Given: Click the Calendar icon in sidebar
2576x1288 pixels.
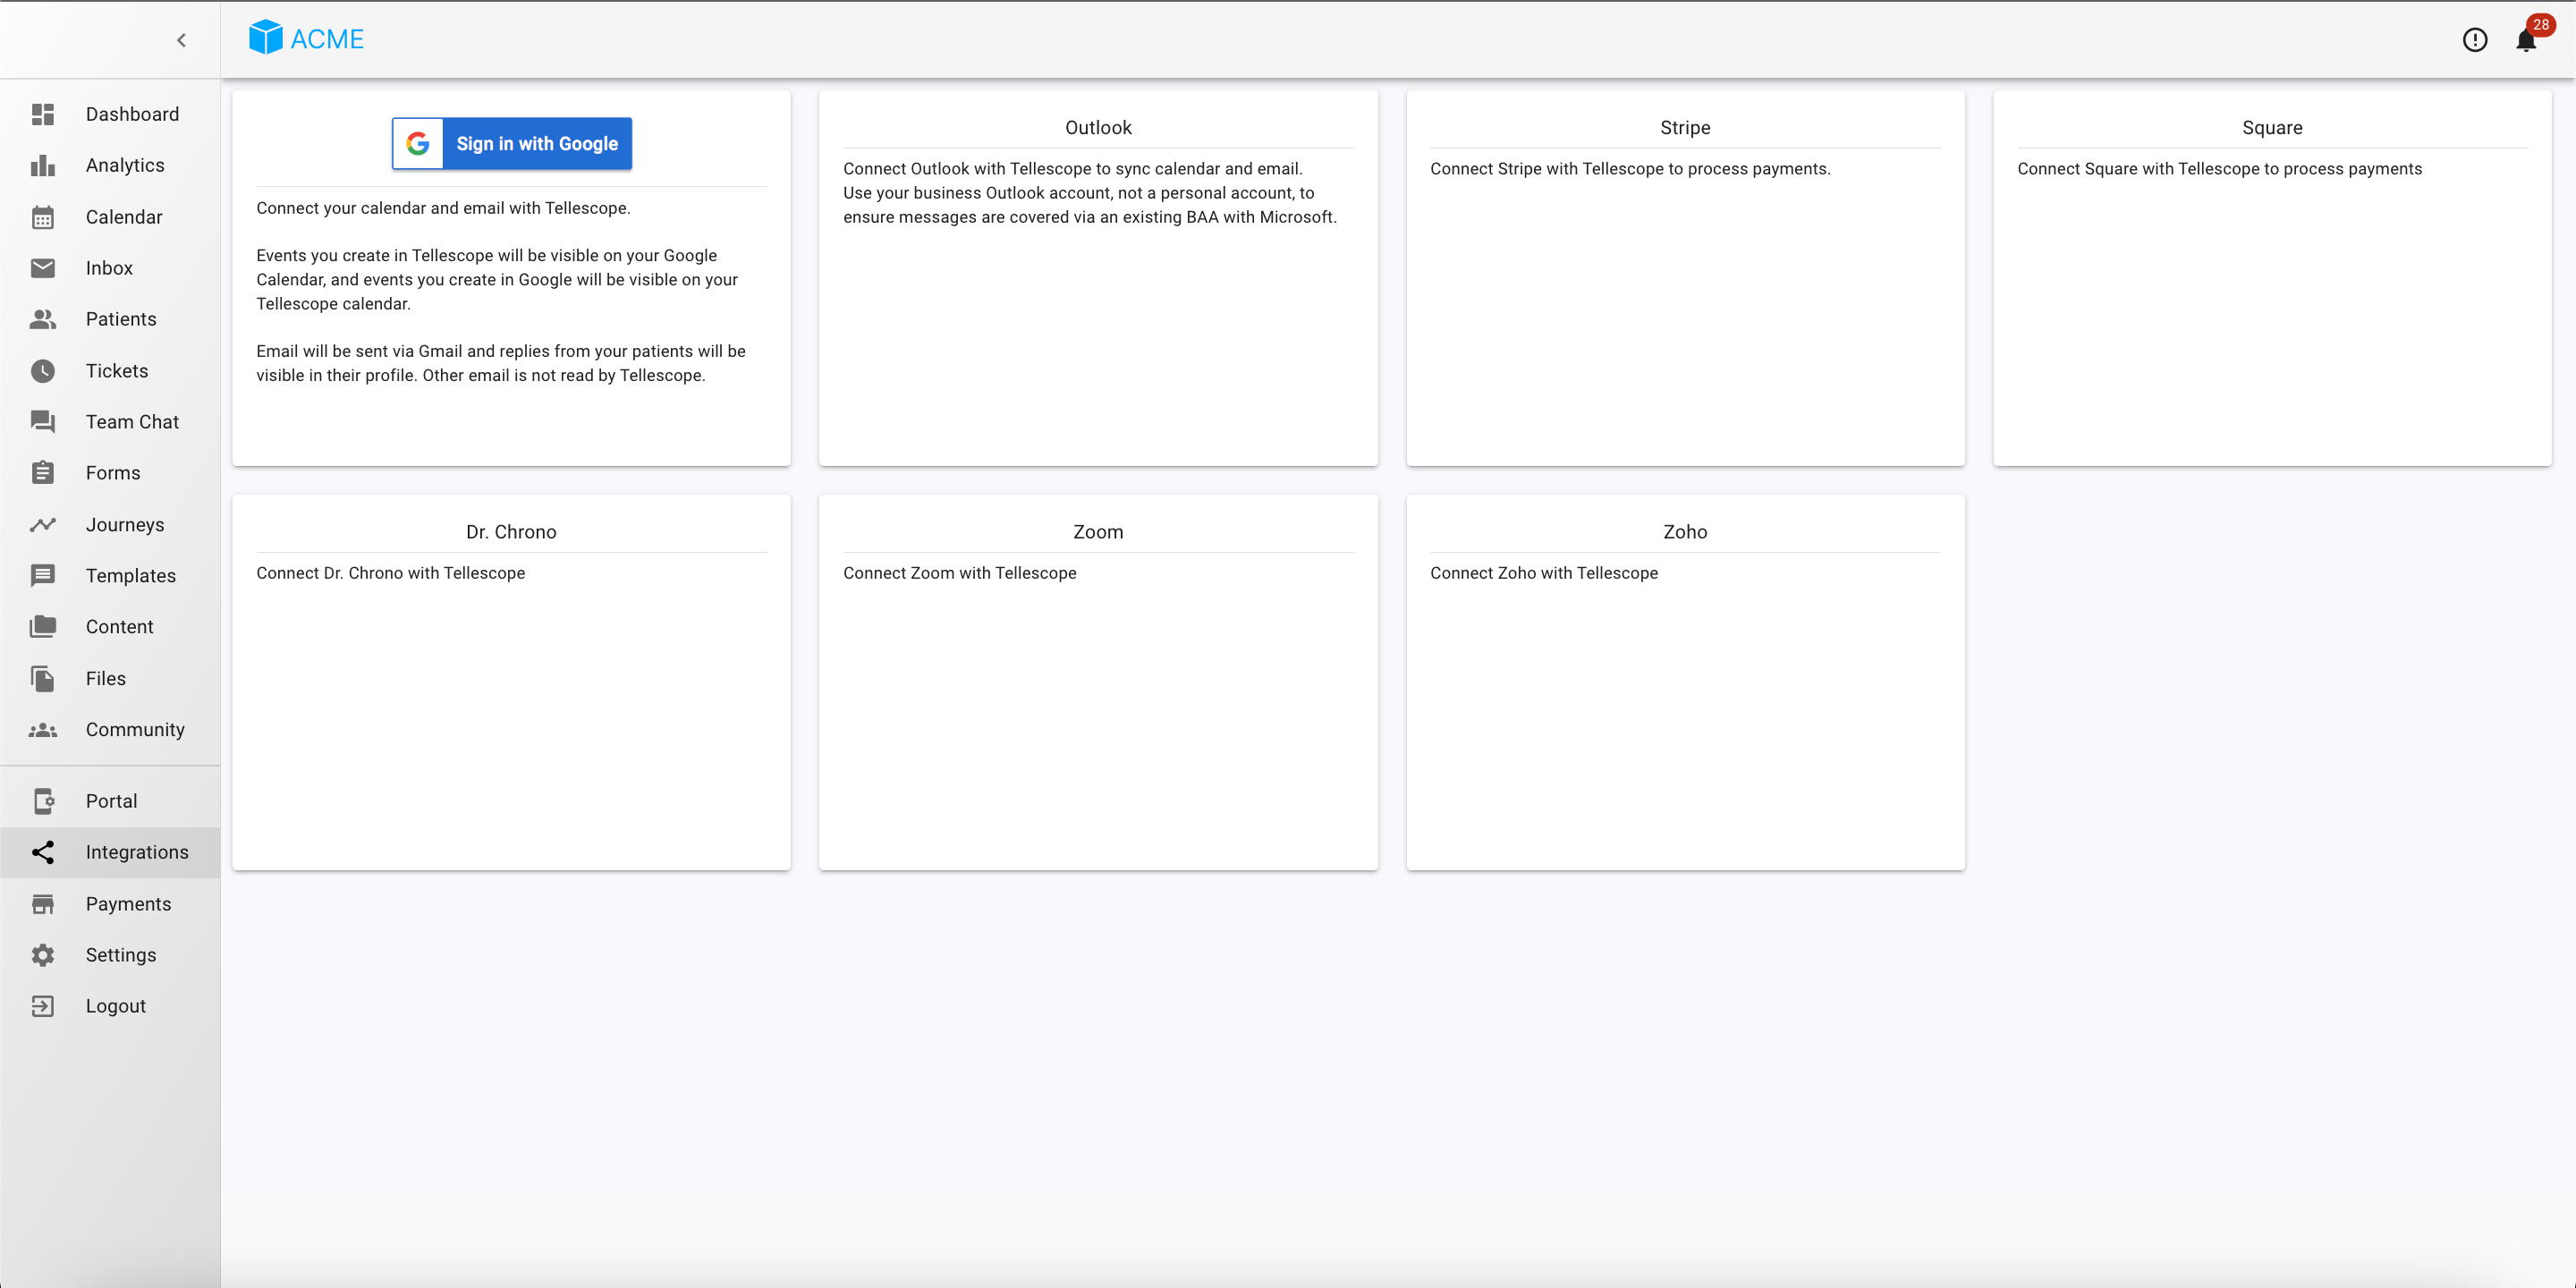Looking at the screenshot, I should tap(43, 217).
